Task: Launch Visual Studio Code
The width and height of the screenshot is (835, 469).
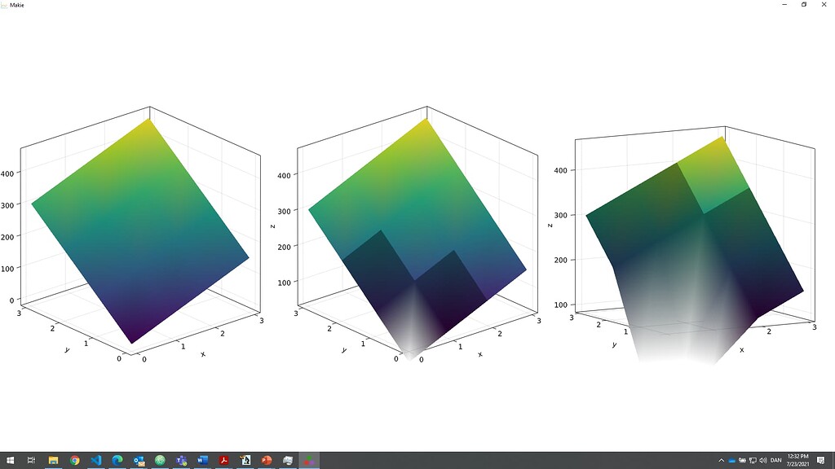Action: tap(95, 461)
